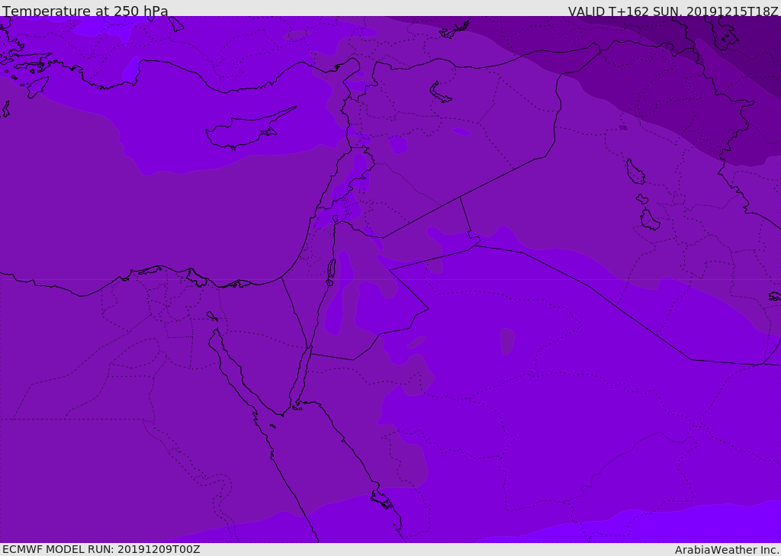781x556 pixels.
Task: Click the 'VALID T+162 SUN. 20191215T18Z' timestamp
Action: [x=673, y=11]
